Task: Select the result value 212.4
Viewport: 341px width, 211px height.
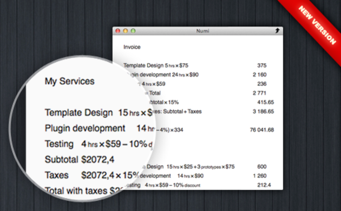Action: click(264, 185)
